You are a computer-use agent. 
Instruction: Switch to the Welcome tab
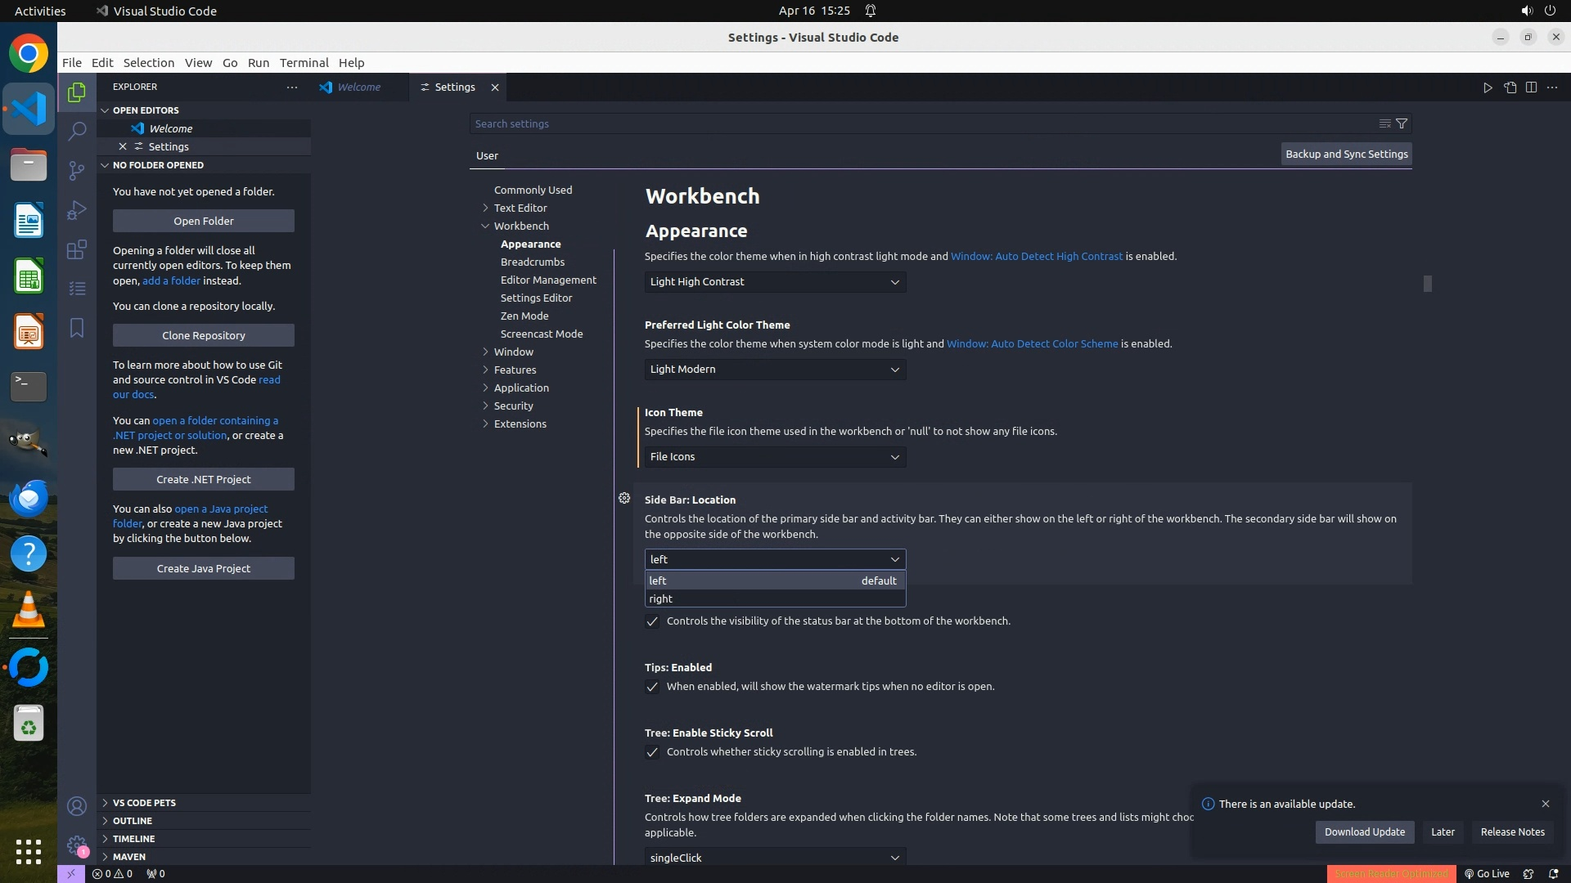358,87
